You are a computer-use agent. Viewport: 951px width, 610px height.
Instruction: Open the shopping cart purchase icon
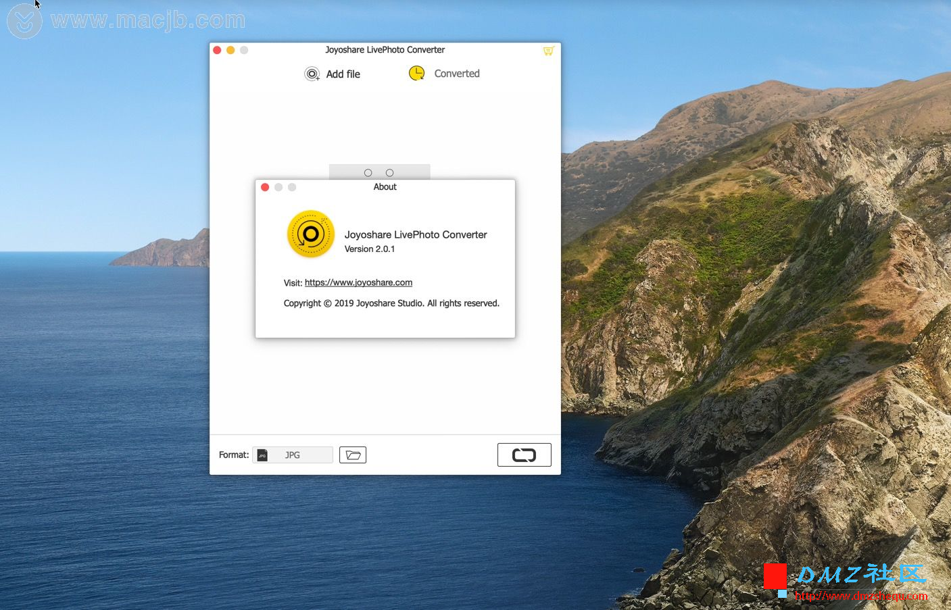tap(548, 51)
